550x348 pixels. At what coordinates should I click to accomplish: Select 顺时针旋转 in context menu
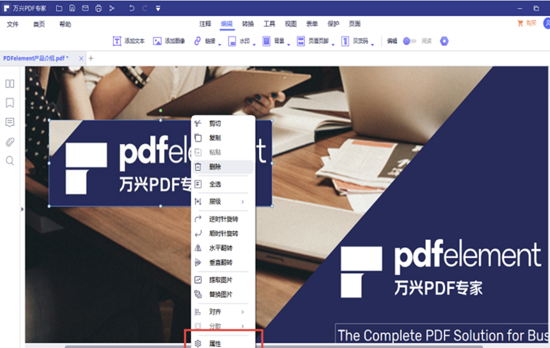click(223, 233)
